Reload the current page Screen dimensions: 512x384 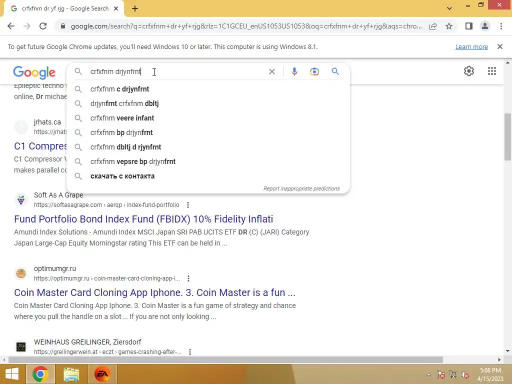tap(43, 26)
